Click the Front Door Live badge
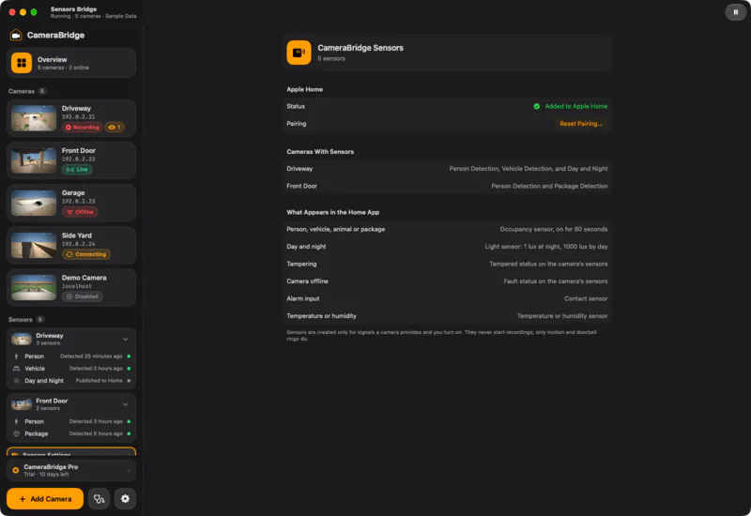 (x=77, y=169)
